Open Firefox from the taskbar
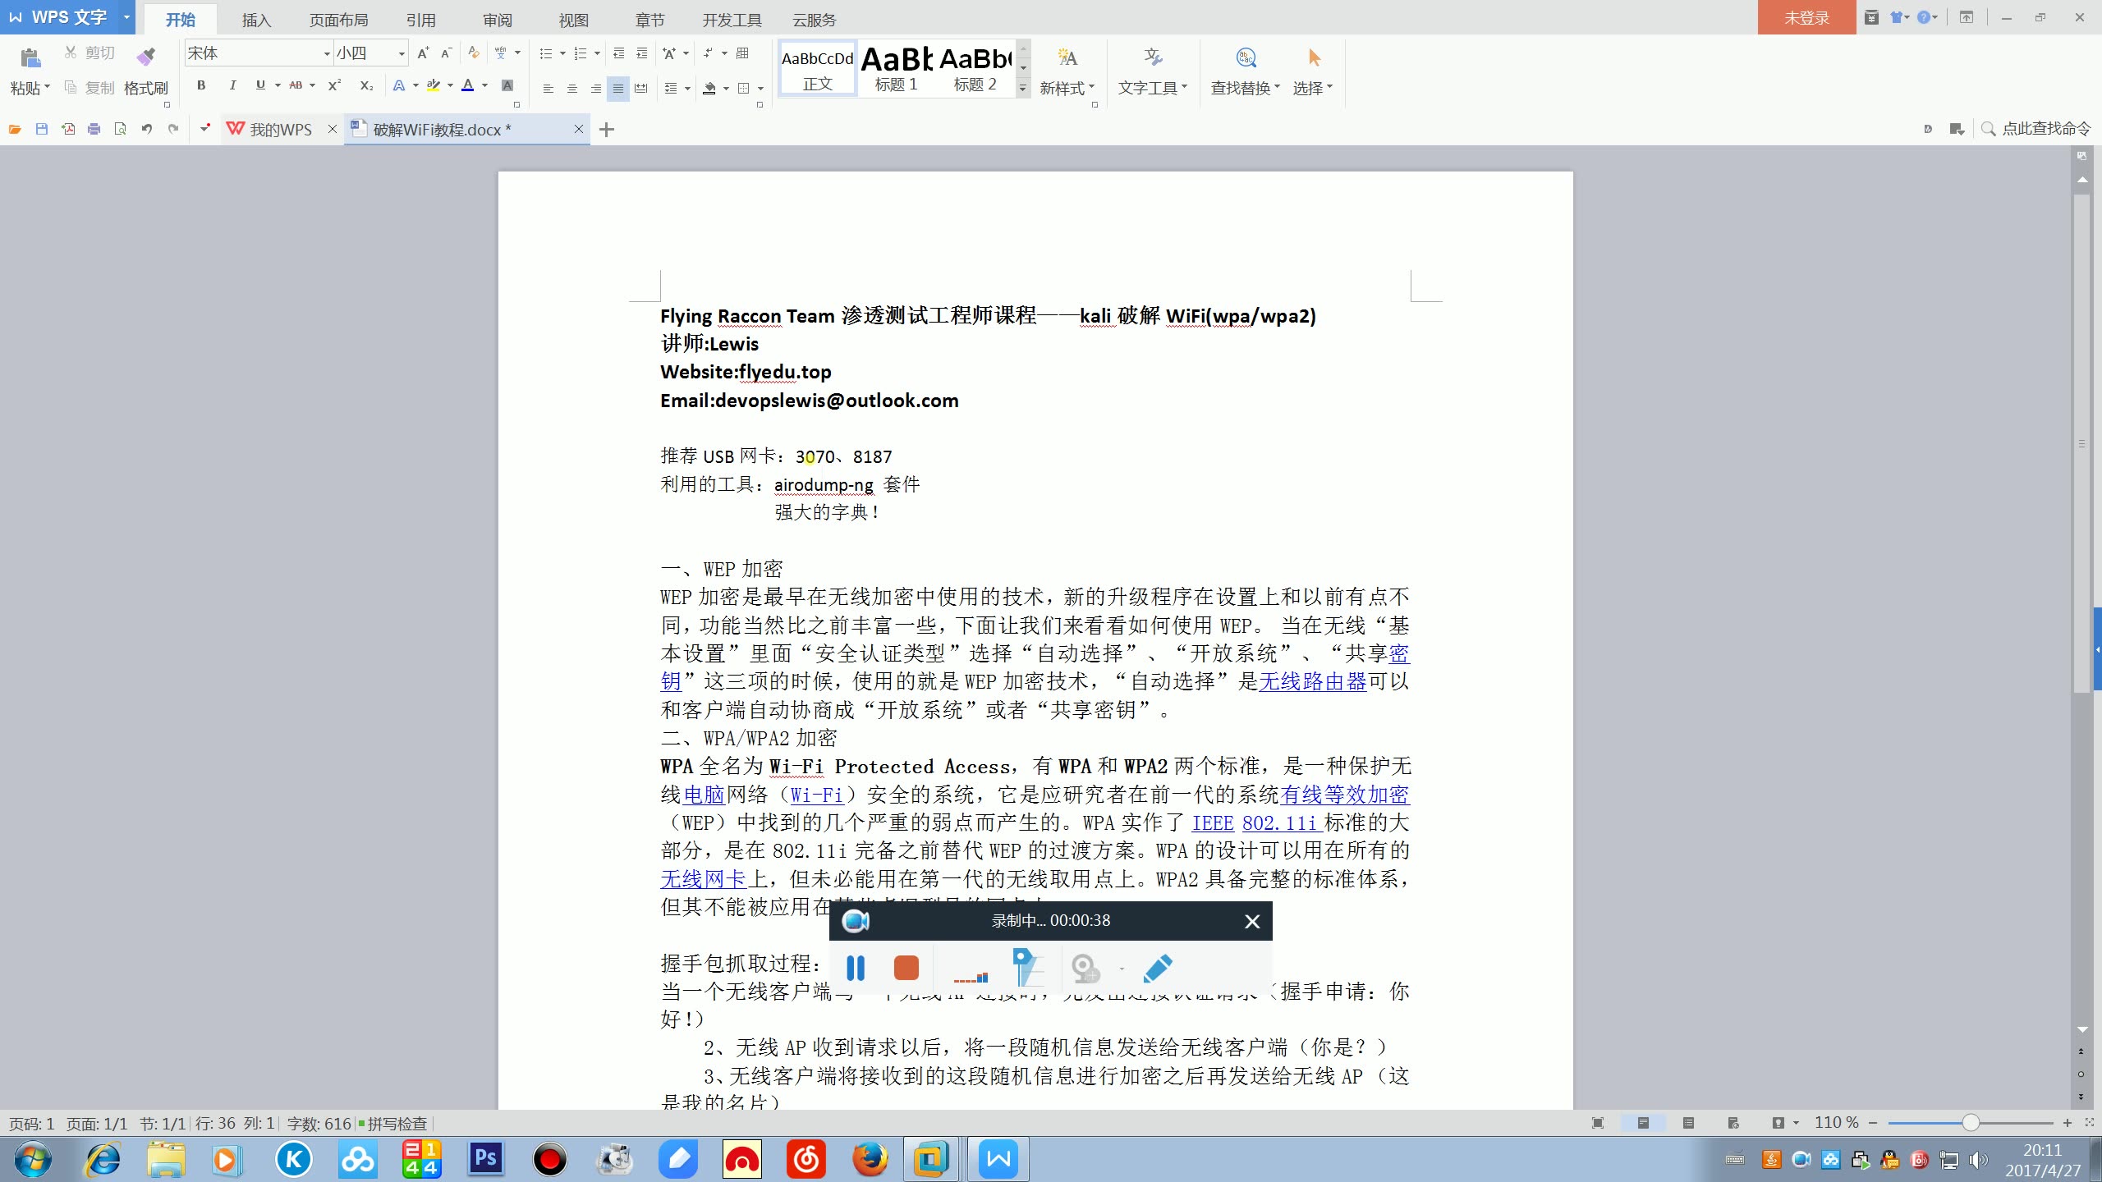Image resolution: width=2102 pixels, height=1182 pixels. [x=870, y=1159]
